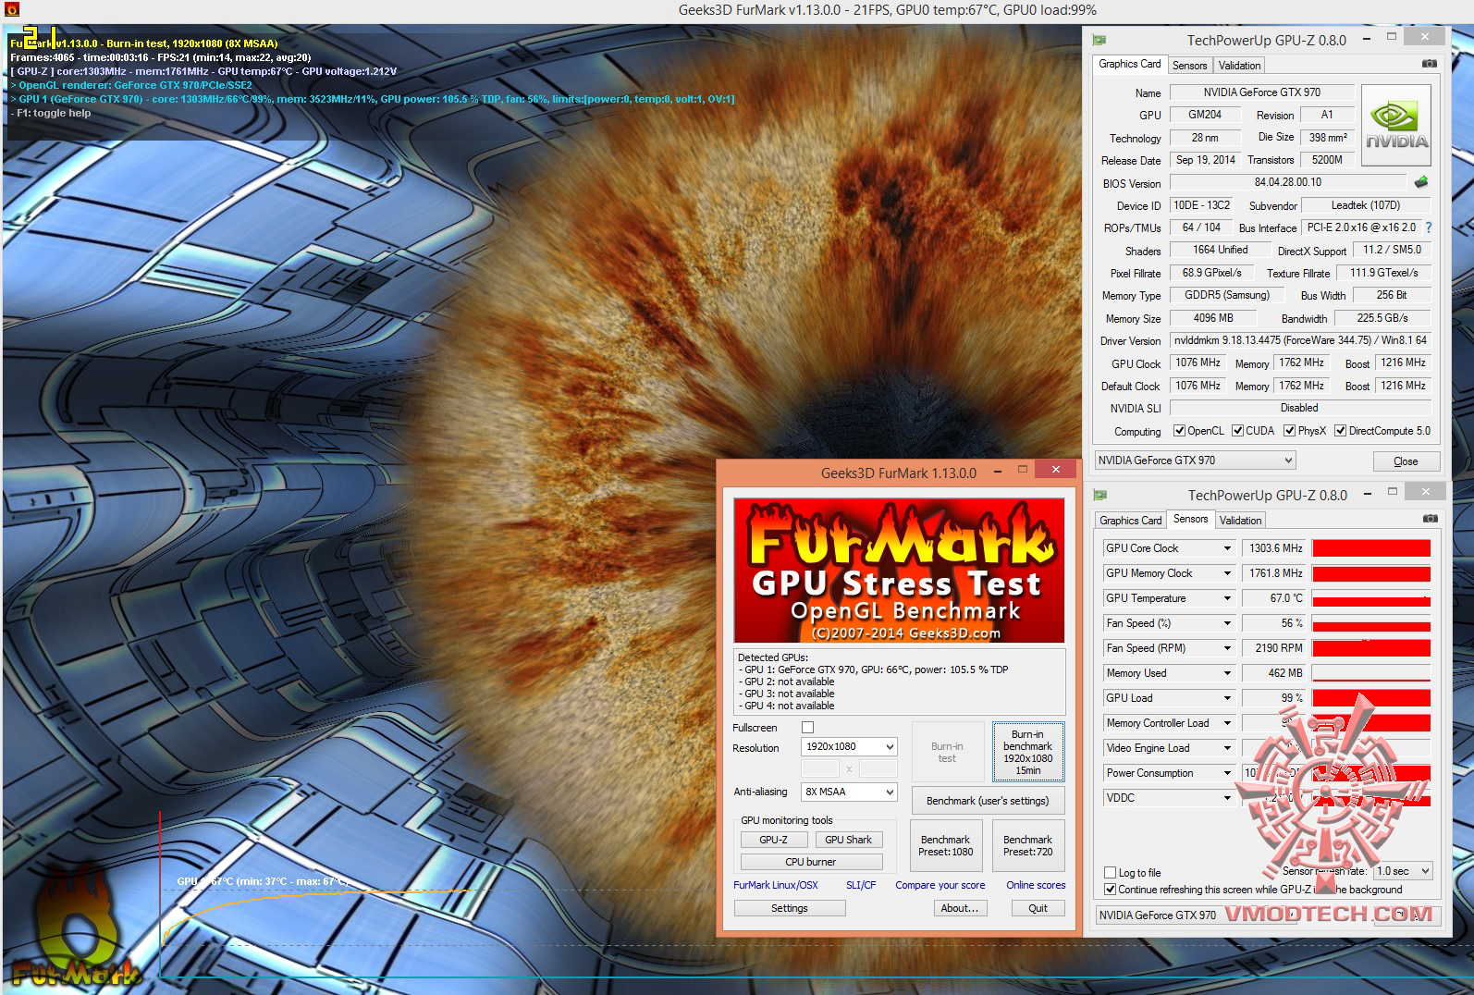Open the GPU selector dropdown beside the Close button
This screenshot has height=995, width=1474.
[x=1195, y=461]
